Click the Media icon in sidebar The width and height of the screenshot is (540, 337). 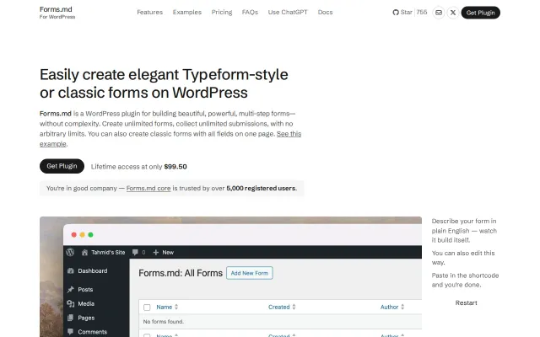click(x=71, y=303)
